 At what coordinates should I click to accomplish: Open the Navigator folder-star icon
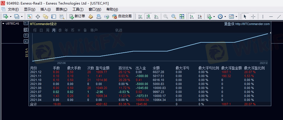click(45, 16)
